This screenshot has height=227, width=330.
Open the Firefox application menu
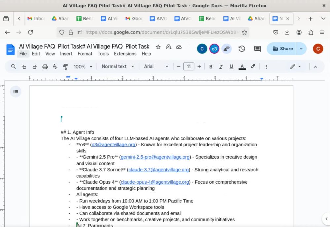(x=322, y=32)
